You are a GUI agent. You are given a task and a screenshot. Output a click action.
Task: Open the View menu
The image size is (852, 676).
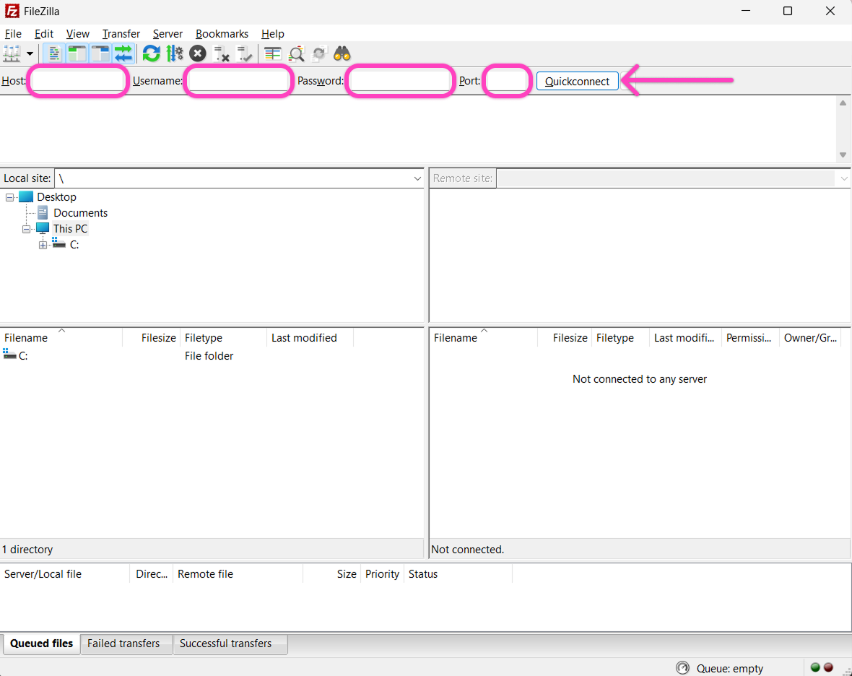pyautogui.click(x=78, y=34)
